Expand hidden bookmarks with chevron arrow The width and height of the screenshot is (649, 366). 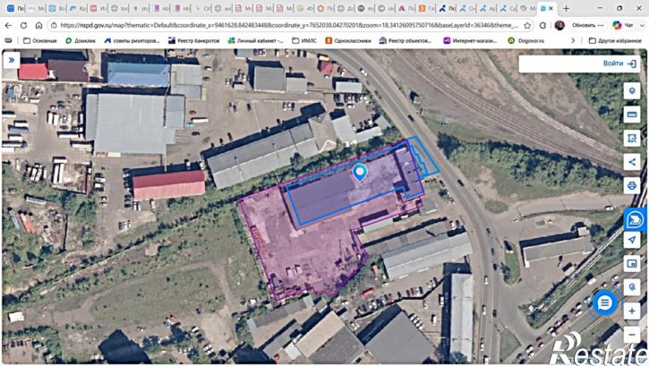pos(573,40)
